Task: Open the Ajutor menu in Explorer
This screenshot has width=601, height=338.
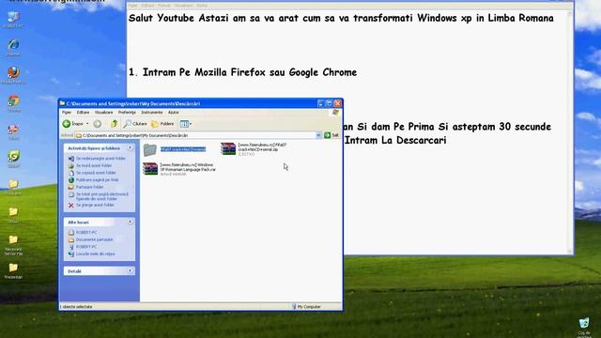Action: (173, 113)
